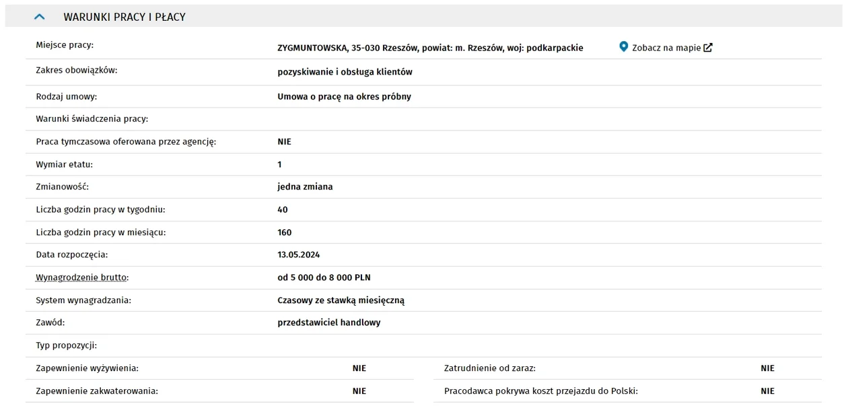Click the Zakres obowiązków label
Viewport: 848px width, 418px height.
(x=77, y=70)
